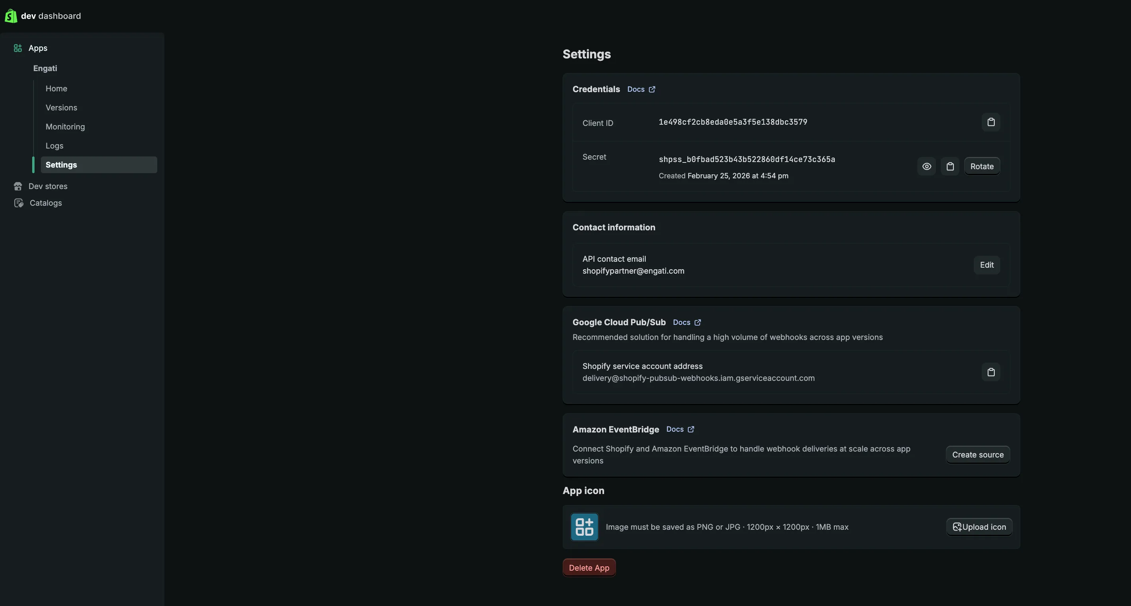Image resolution: width=1131 pixels, height=606 pixels.
Task: Go to the Home page
Action: 56,89
